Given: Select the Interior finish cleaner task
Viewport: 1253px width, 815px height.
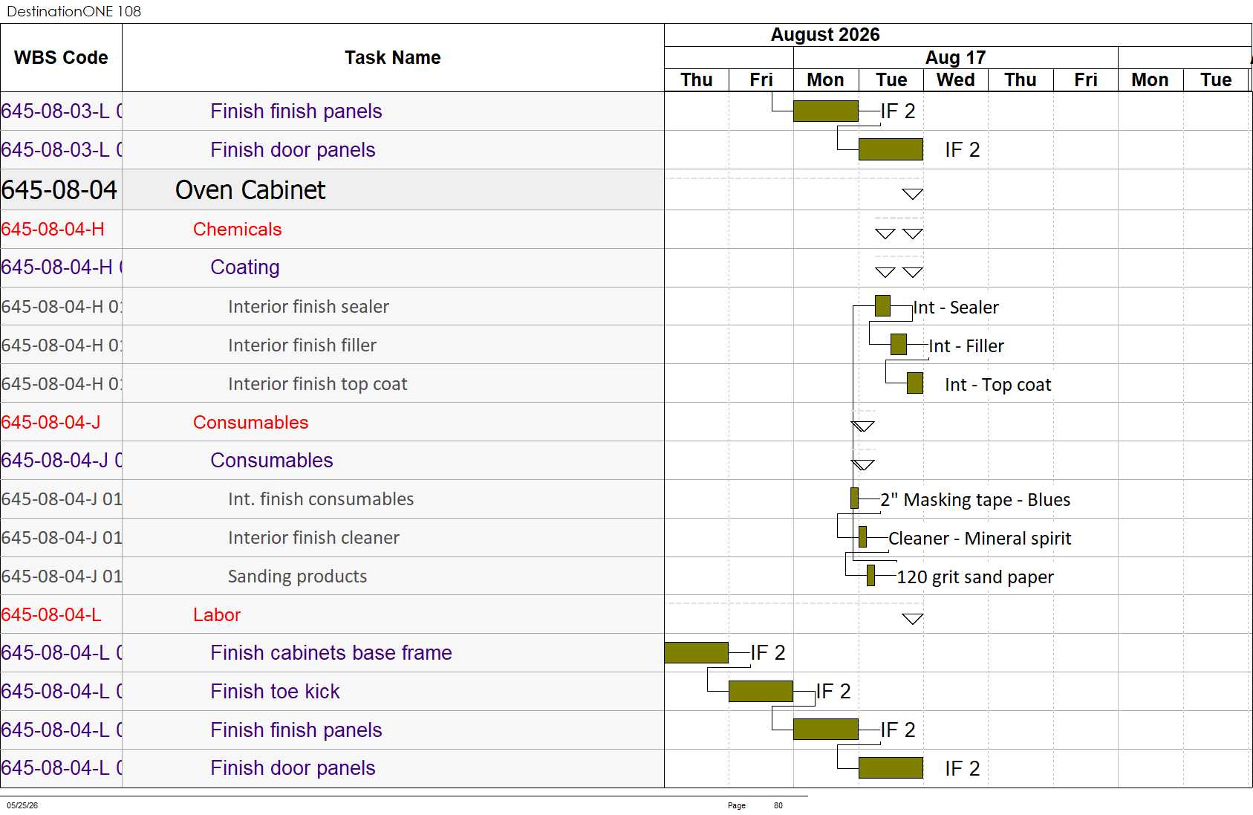Looking at the screenshot, I should coord(313,538).
